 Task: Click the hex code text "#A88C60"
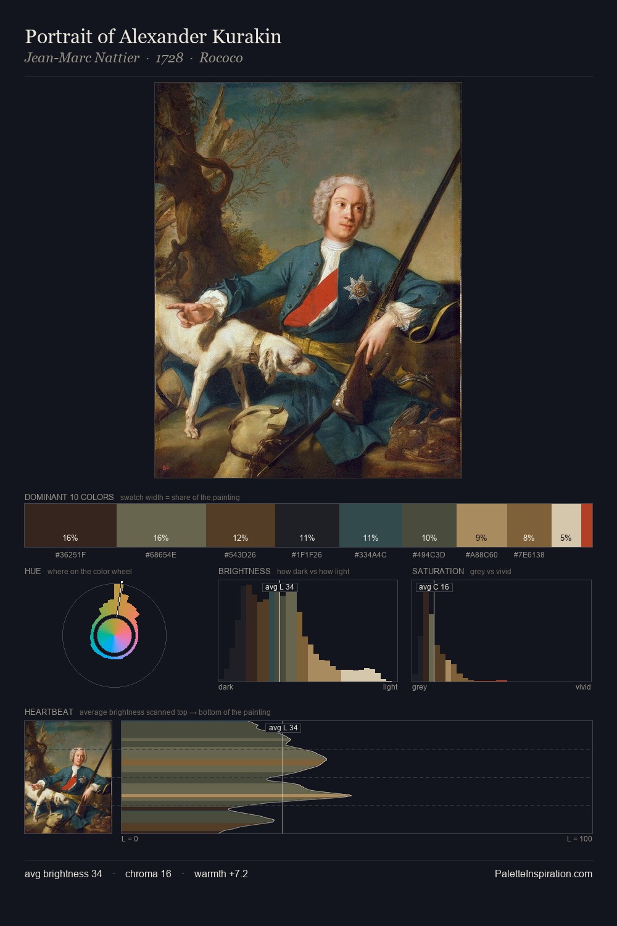[482, 555]
